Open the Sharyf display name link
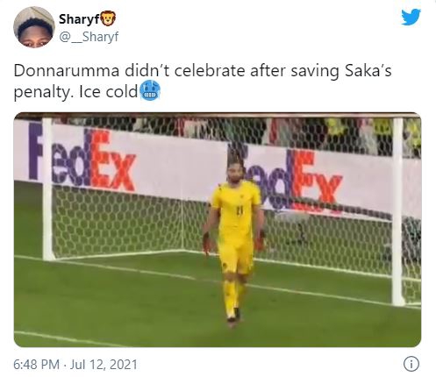This screenshot has height=377, width=436. pos(79,19)
